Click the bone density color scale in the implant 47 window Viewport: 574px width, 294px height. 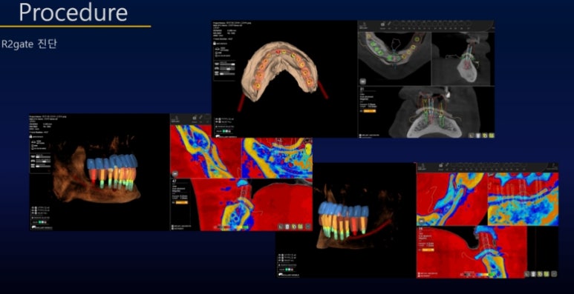232,227
